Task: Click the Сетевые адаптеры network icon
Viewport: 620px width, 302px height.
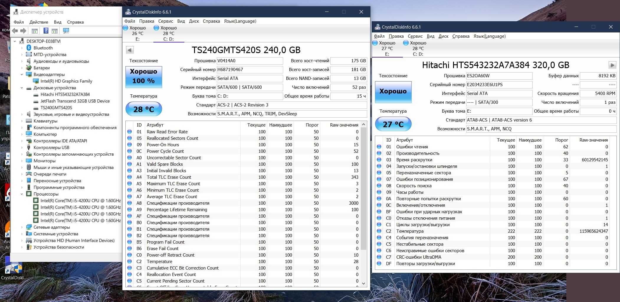Action: click(x=29, y=227)
